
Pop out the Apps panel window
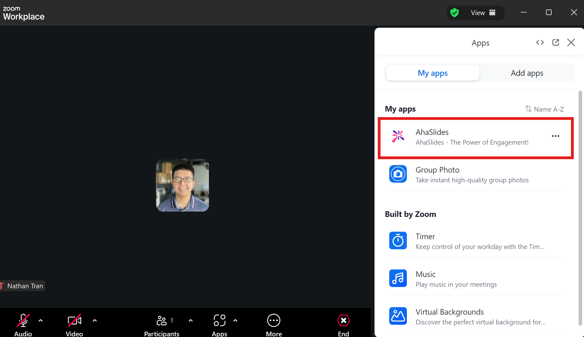tap(556, 42)
